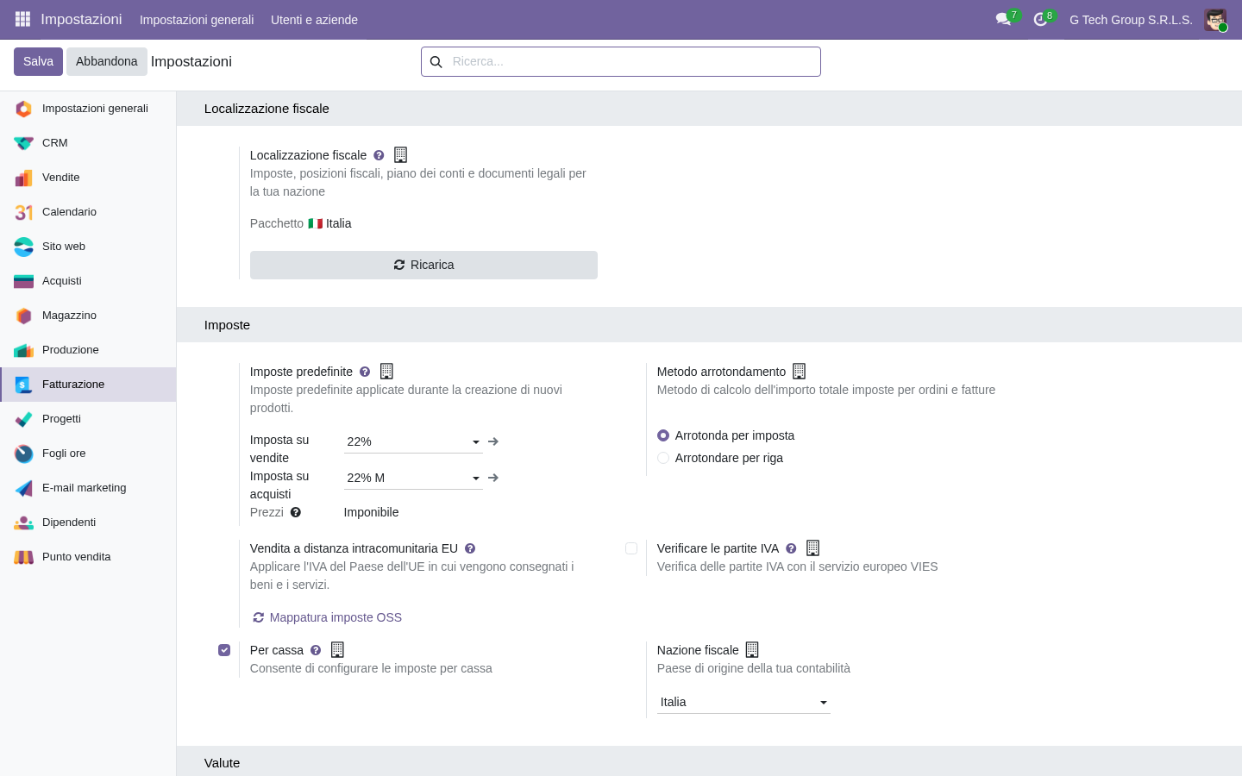Click the Sito web app icon
The height and width of the screenshot is (776, 1242).
click(x=24, y=247)
